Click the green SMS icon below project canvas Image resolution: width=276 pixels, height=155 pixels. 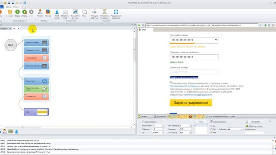pyautogui.click(x=10, y=131)
